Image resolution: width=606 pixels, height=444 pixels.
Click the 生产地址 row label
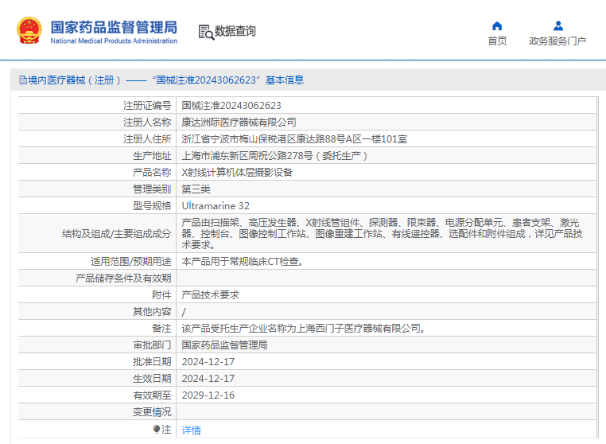point(152,156)
